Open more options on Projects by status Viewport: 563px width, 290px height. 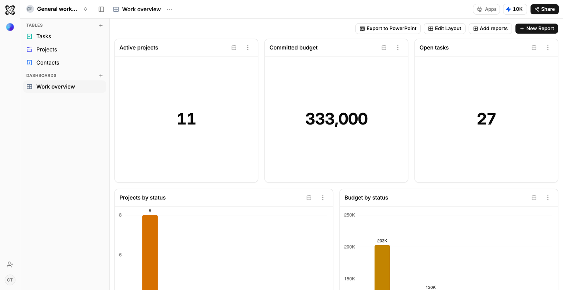pyautogui.click(x=323, y=198)
